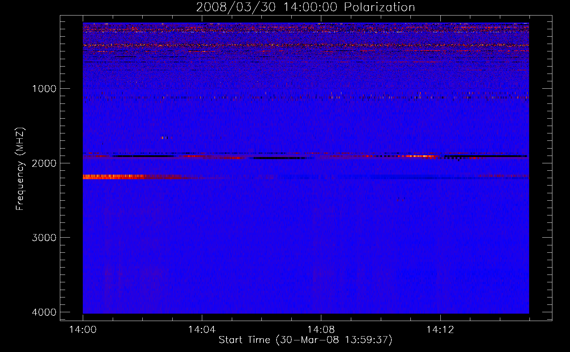The image size is (570, 352).
Task: Click the 2000 frequency tick label
Action: 44,163
